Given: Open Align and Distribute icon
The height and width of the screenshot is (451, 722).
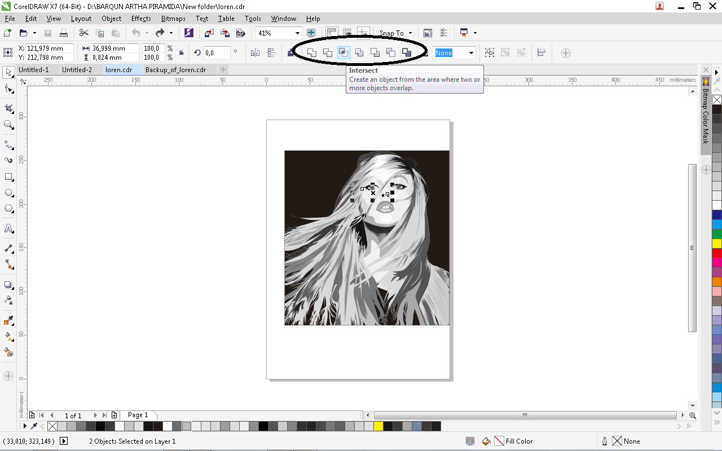Looking at the screenshot, I should click(x=541, y=52).
